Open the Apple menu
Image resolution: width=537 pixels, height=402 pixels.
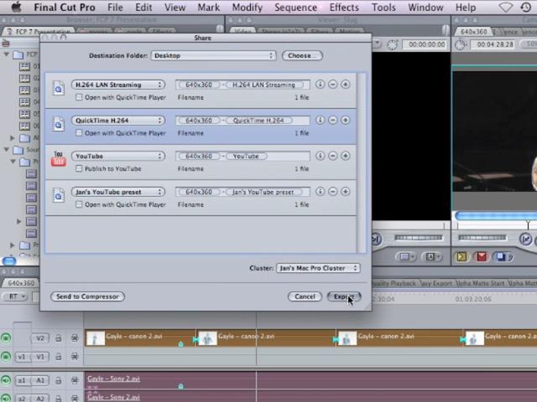[x=16, y=7]
